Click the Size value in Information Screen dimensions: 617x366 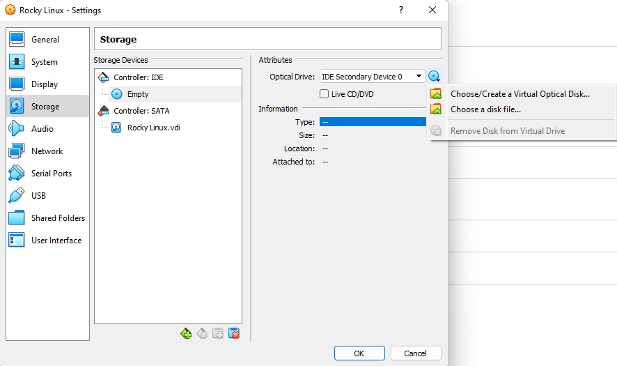point(325,135)
